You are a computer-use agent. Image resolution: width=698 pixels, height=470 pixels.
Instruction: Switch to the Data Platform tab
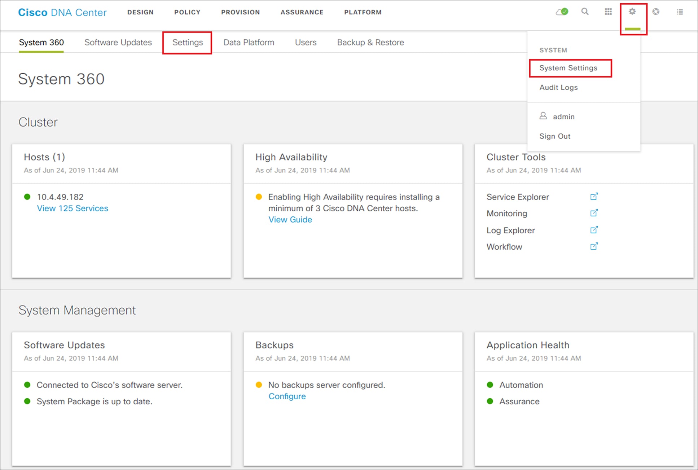point(249,43)
